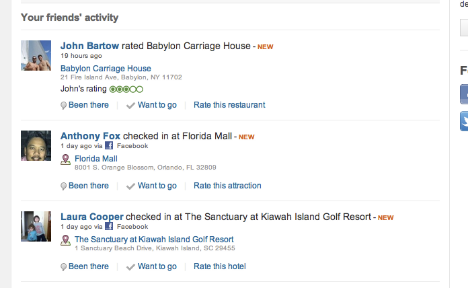The height and width of the screenshot is (288, 468).
Task: Mark Florida Mall as Been there
Action: coord(85,186)
